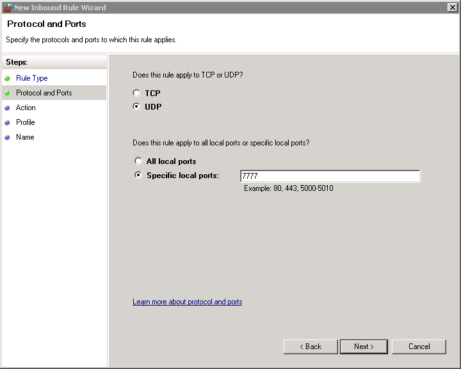
Task: Jump to the Action step label
Action: [26, 108]
